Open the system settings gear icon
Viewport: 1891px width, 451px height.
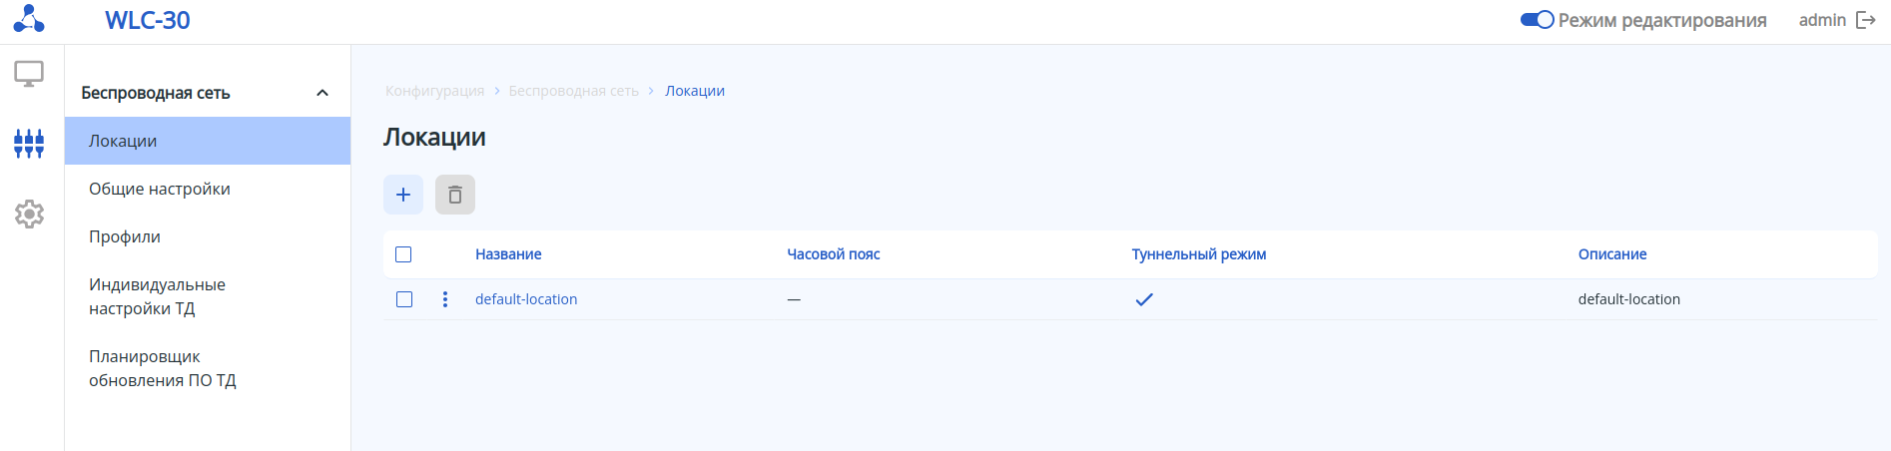[x=29, y=214]
